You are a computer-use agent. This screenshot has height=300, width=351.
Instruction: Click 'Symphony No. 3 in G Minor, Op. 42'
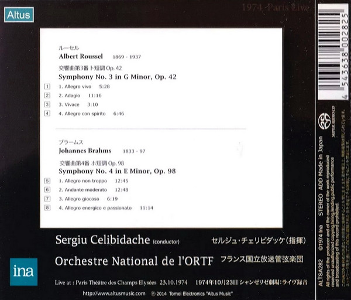pos(118,77)
